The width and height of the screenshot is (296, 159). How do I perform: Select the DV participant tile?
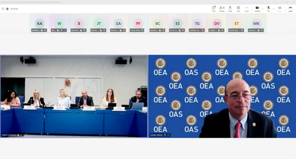pyautogui.click(x=217, y=24)
